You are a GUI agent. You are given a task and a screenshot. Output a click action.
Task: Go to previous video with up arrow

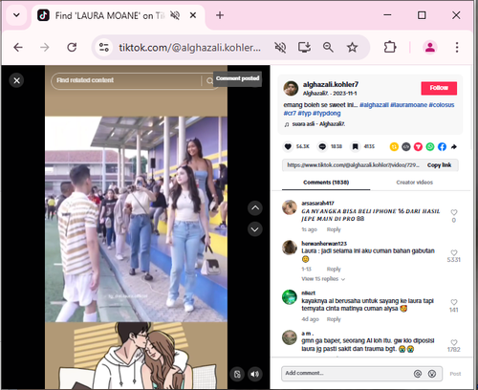pos(255,208)
